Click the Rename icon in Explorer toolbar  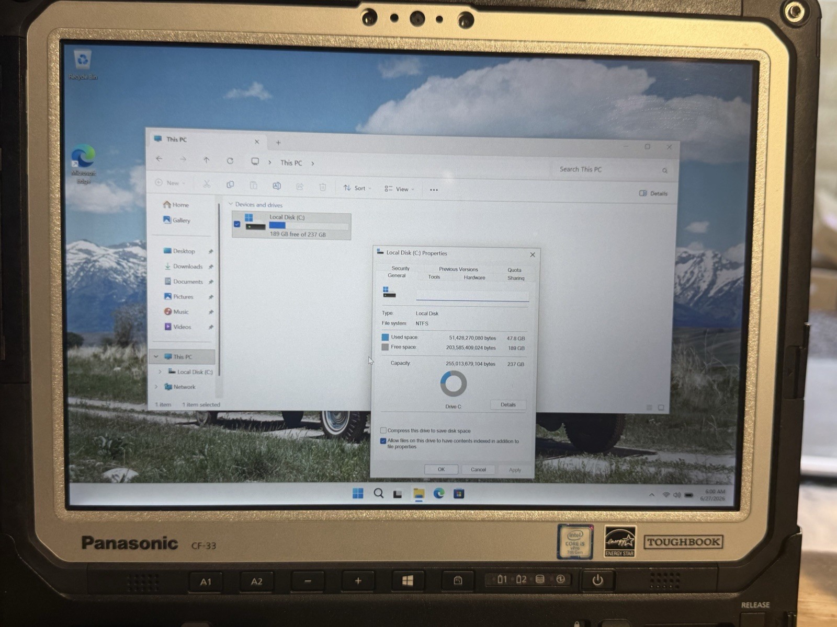pyautogui.click(x=277, y=185)
